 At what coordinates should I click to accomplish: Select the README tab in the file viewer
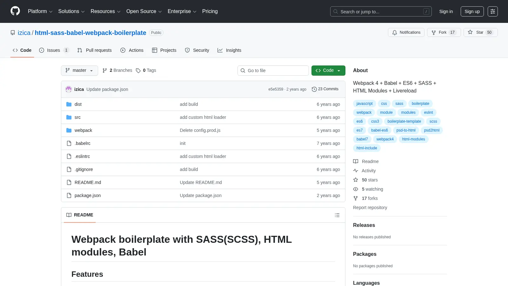(80, 215)
